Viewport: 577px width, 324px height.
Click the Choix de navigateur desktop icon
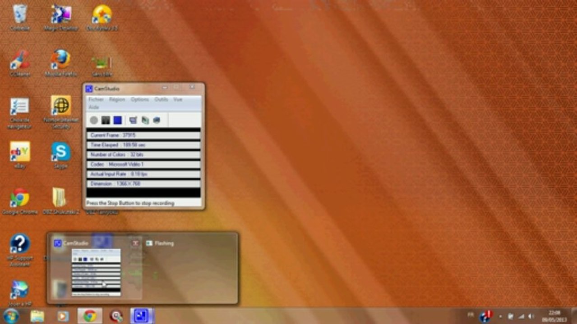click(20, 112)
